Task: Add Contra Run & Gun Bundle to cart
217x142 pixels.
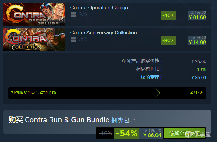Action: [185, 133]
